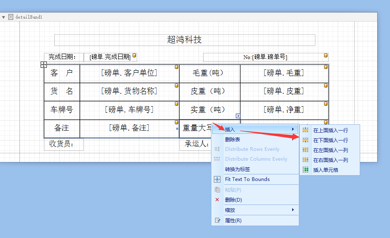Choose 删除(D) menu item
The image size is (390, 238).
(255, 200)
